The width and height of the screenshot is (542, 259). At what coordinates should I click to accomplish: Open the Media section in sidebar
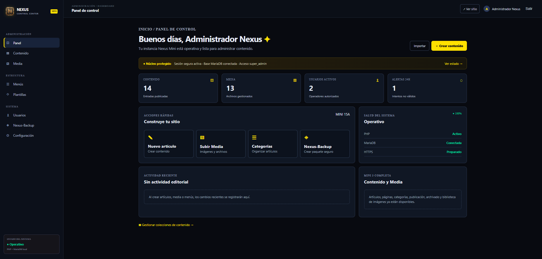[x=32, y=64]
